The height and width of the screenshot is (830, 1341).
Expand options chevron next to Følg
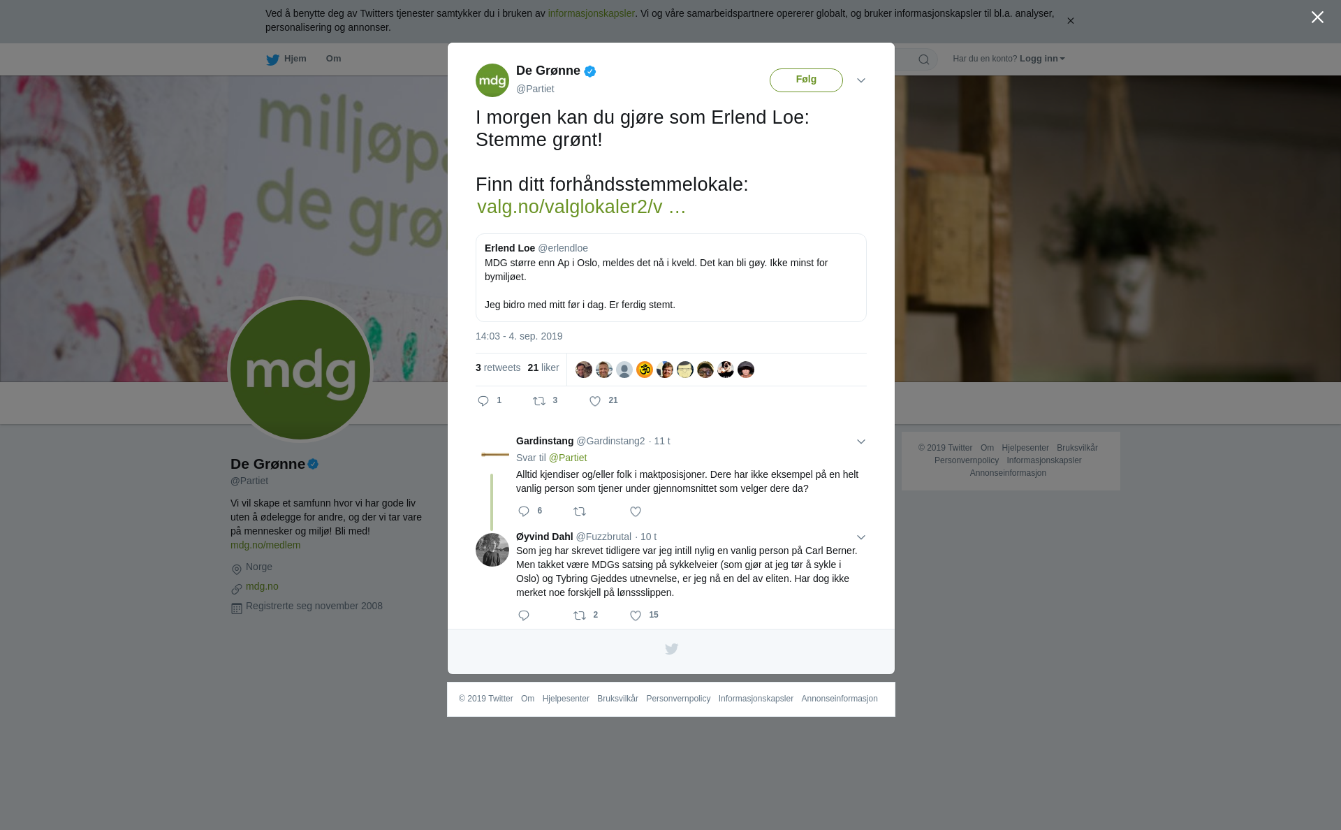click(861, 80)
